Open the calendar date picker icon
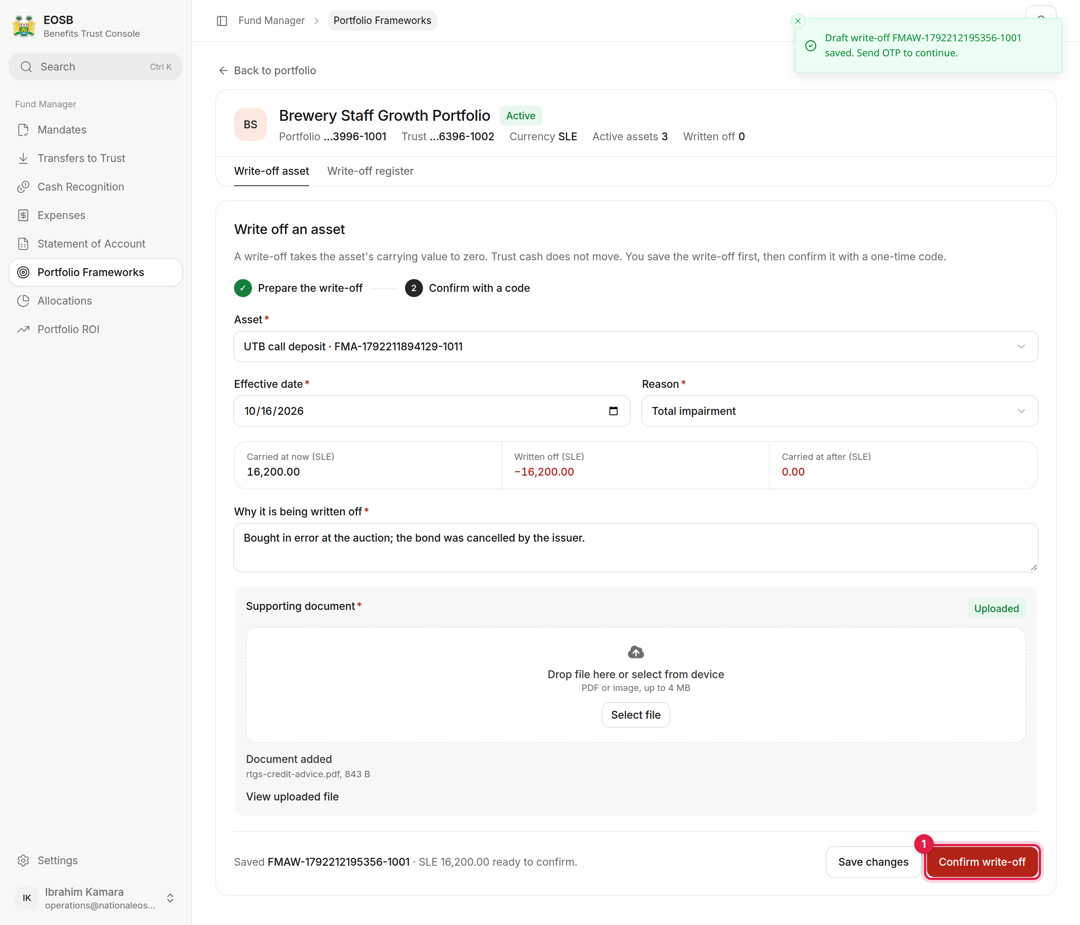This screenshot has height=925, width=1080. (x=613, y=411)
